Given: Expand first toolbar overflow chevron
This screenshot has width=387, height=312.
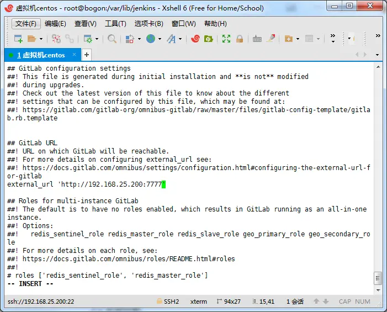Looking at the screenshot, I should click(x=333, y=38).
